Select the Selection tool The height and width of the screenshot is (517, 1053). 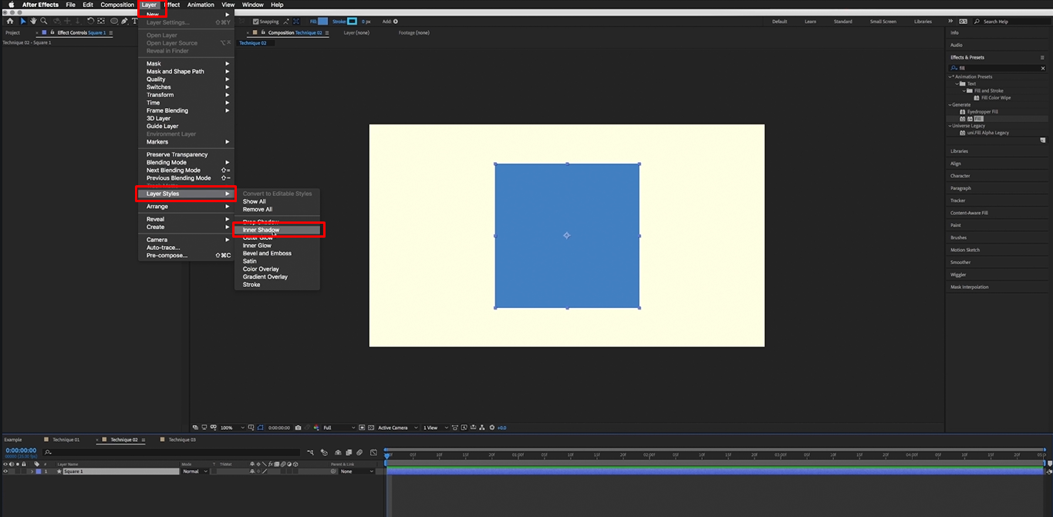pyautogui.click(x=24, y=22)
